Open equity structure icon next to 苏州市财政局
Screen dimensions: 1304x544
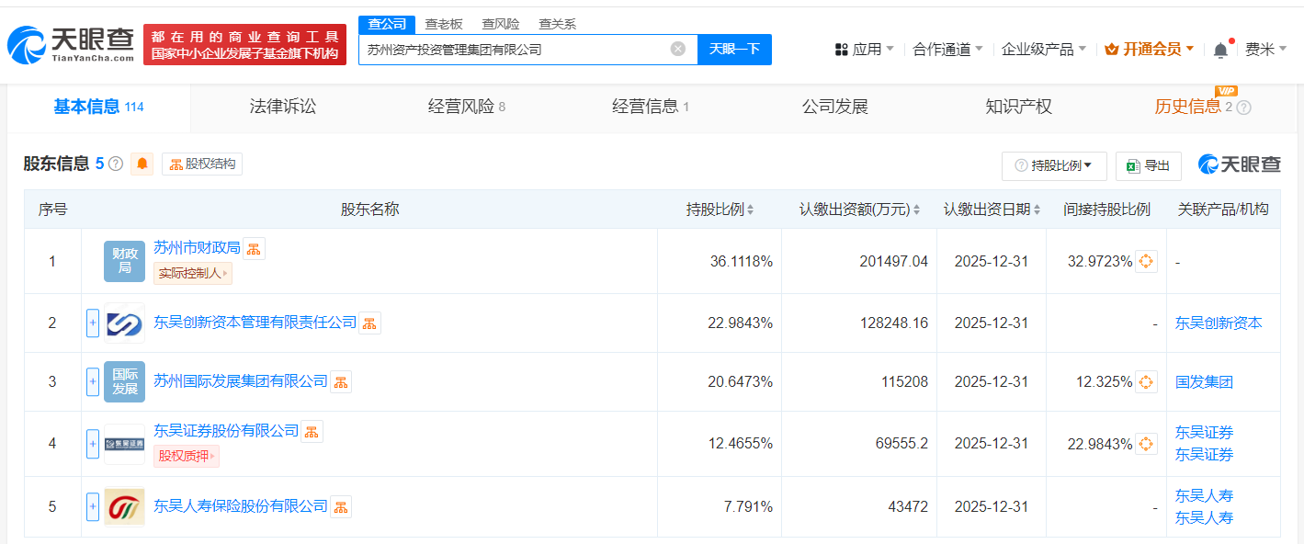tap(255, 248)
